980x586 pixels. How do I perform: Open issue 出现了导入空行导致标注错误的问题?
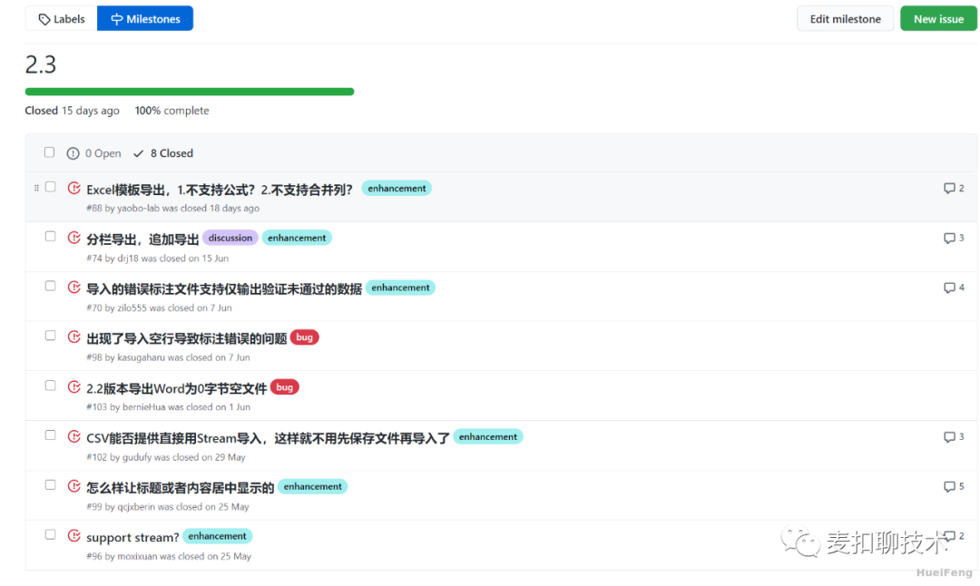click(x=186, y=338)
